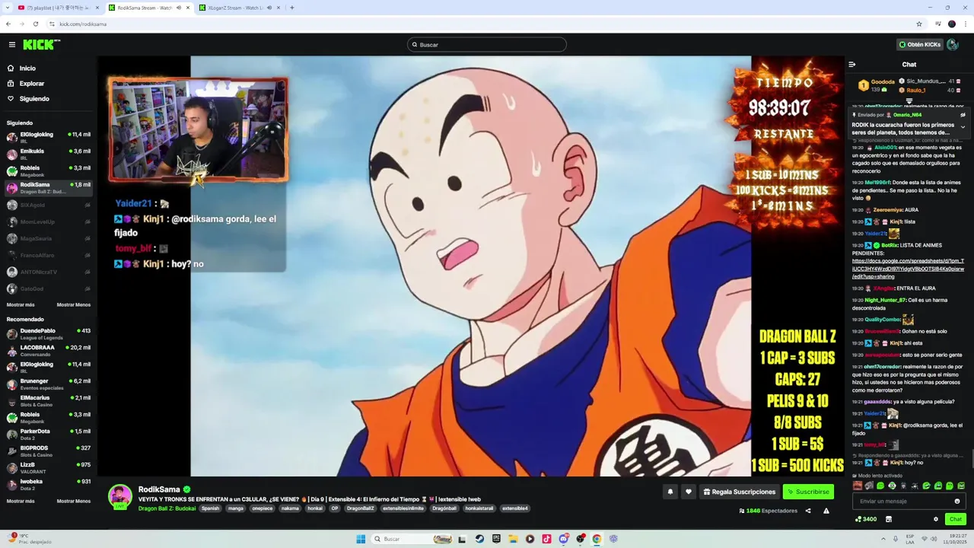The image size is (974, 548).
Task: Open a new browser tab with the plus
Action: pos(291,8)
